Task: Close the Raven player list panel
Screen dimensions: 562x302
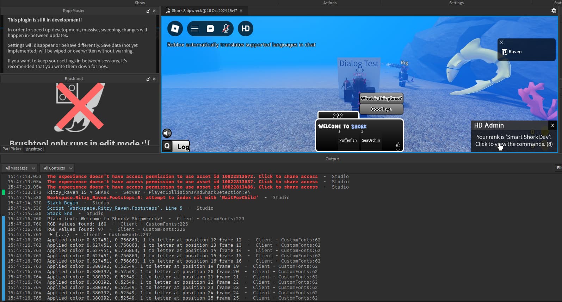Action: pyautogui.click(x=501, y=42)
